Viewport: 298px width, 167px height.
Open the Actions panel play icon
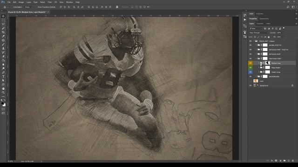click(245, 19)
